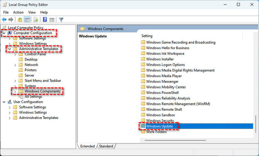The image size is (259, 156).
Task: Open the File menu
Action: (6, 12)
